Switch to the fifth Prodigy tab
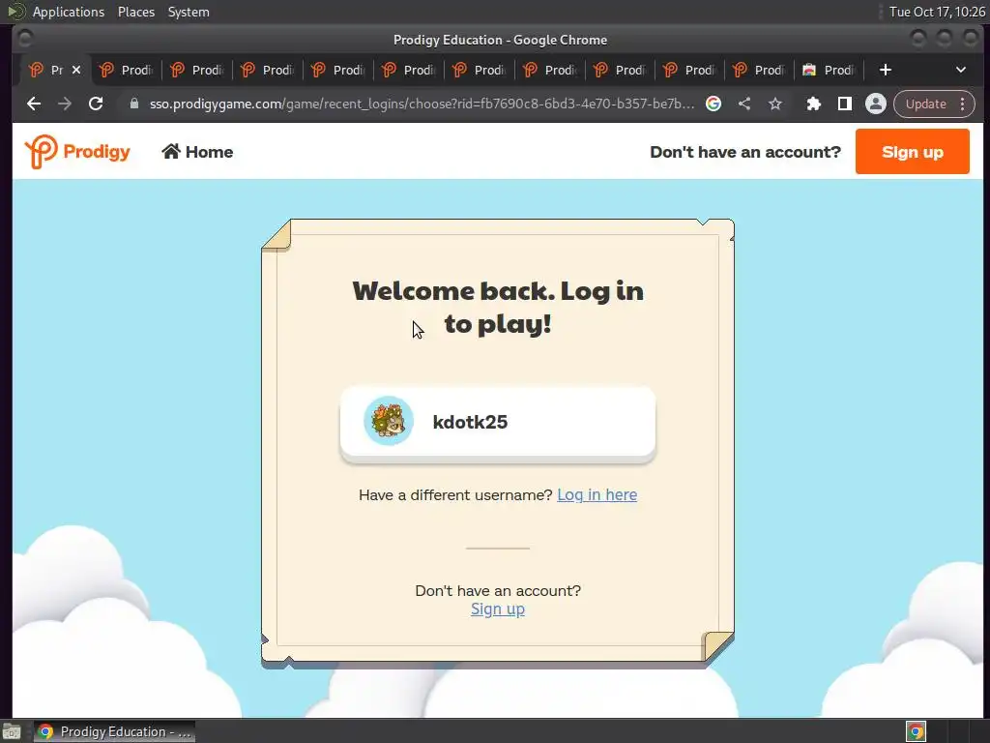 (x=338, y=70)
